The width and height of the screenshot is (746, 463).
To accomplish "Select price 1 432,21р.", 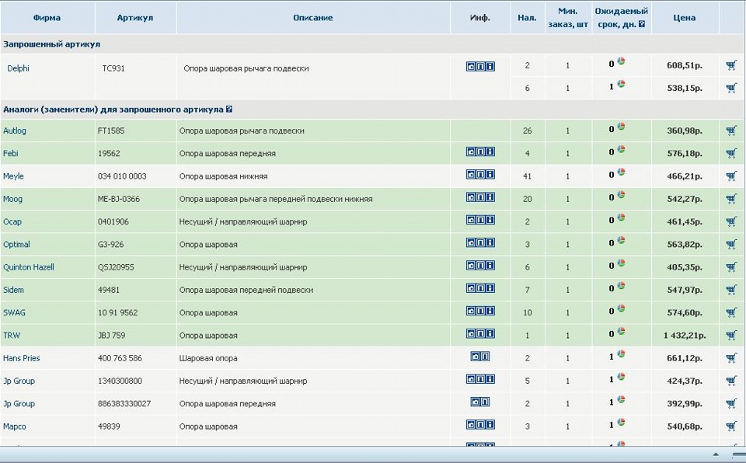I will 684,336.
